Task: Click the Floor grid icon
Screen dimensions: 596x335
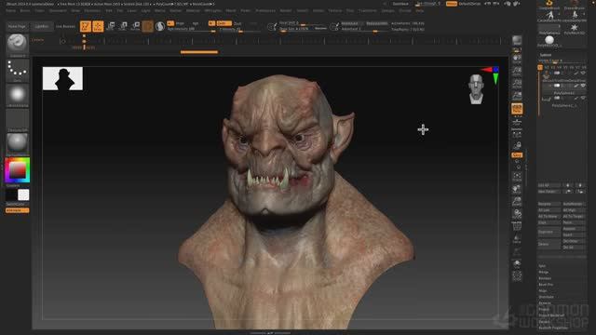Action: [517, 122]
